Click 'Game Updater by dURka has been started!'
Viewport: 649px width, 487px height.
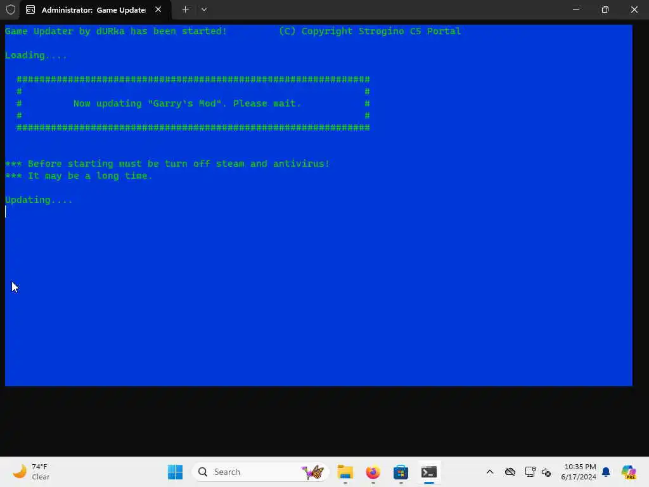tap(116, 31)
